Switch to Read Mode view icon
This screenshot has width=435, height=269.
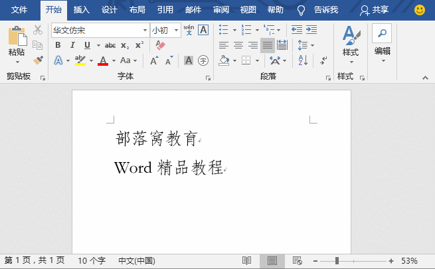pos(246,260)
